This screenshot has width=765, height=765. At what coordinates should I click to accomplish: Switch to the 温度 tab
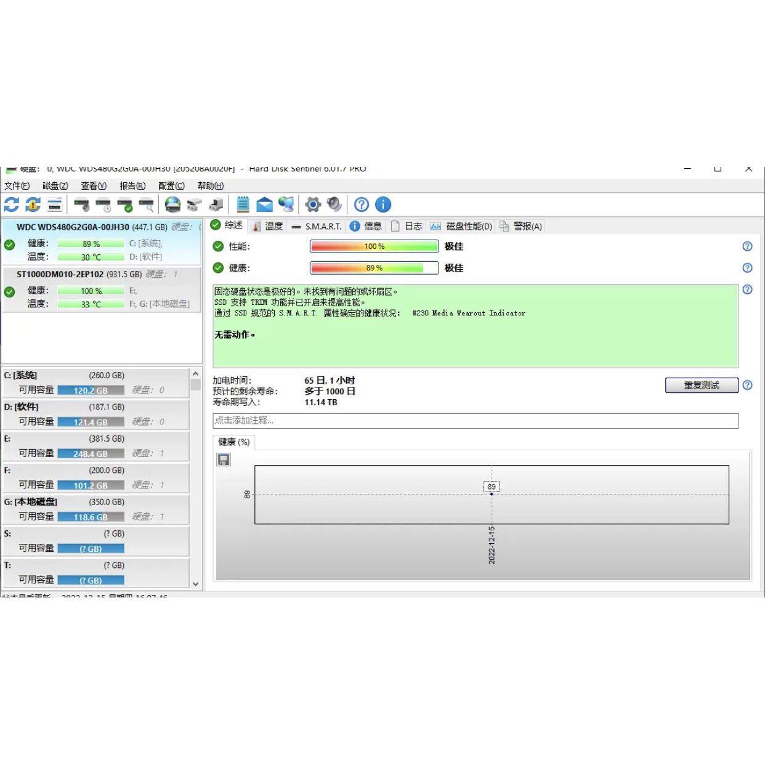tap(268, 226)
